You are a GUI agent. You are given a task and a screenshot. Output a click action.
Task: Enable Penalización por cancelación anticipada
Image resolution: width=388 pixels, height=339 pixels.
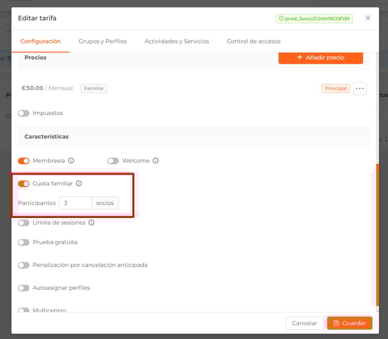[24, 265]
